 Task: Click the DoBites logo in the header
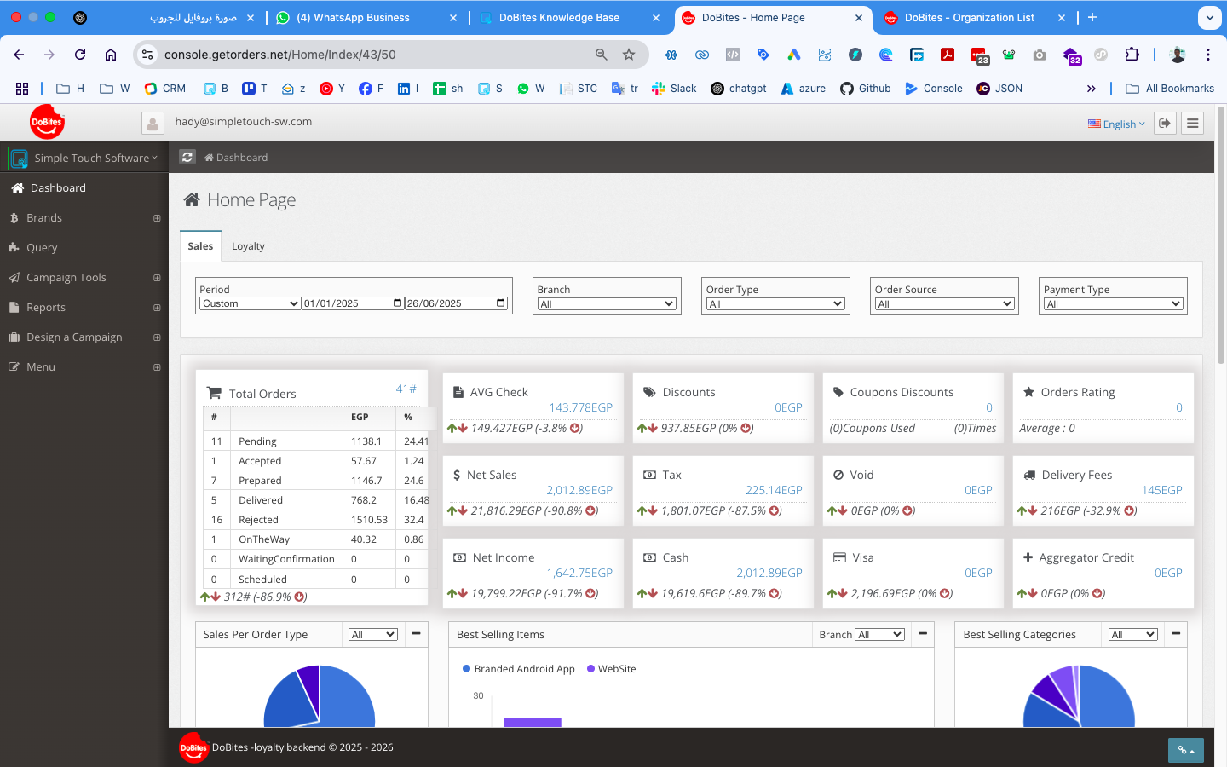coord(47,122)
